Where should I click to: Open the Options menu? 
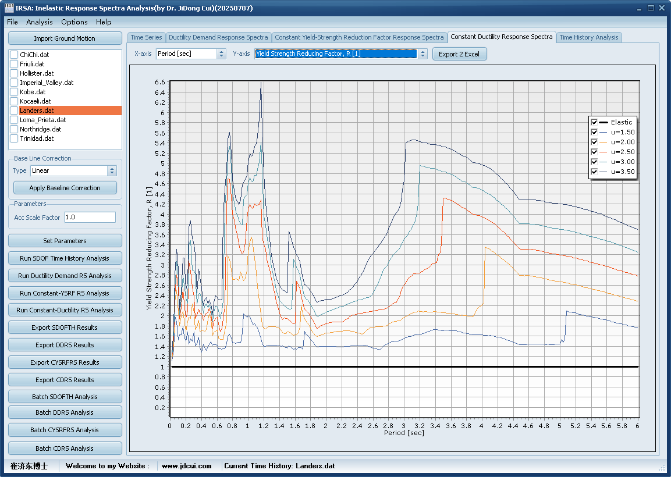[x=74, y=22]
